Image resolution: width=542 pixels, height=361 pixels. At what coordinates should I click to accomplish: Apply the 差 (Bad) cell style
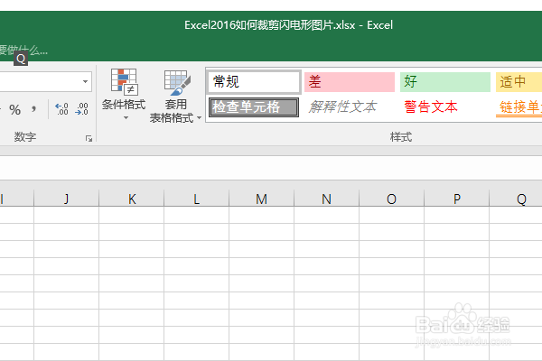coord(350,82)
